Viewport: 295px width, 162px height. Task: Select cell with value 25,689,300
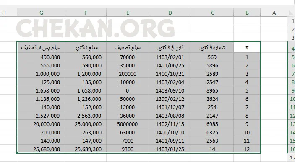[x=86, y=149]
